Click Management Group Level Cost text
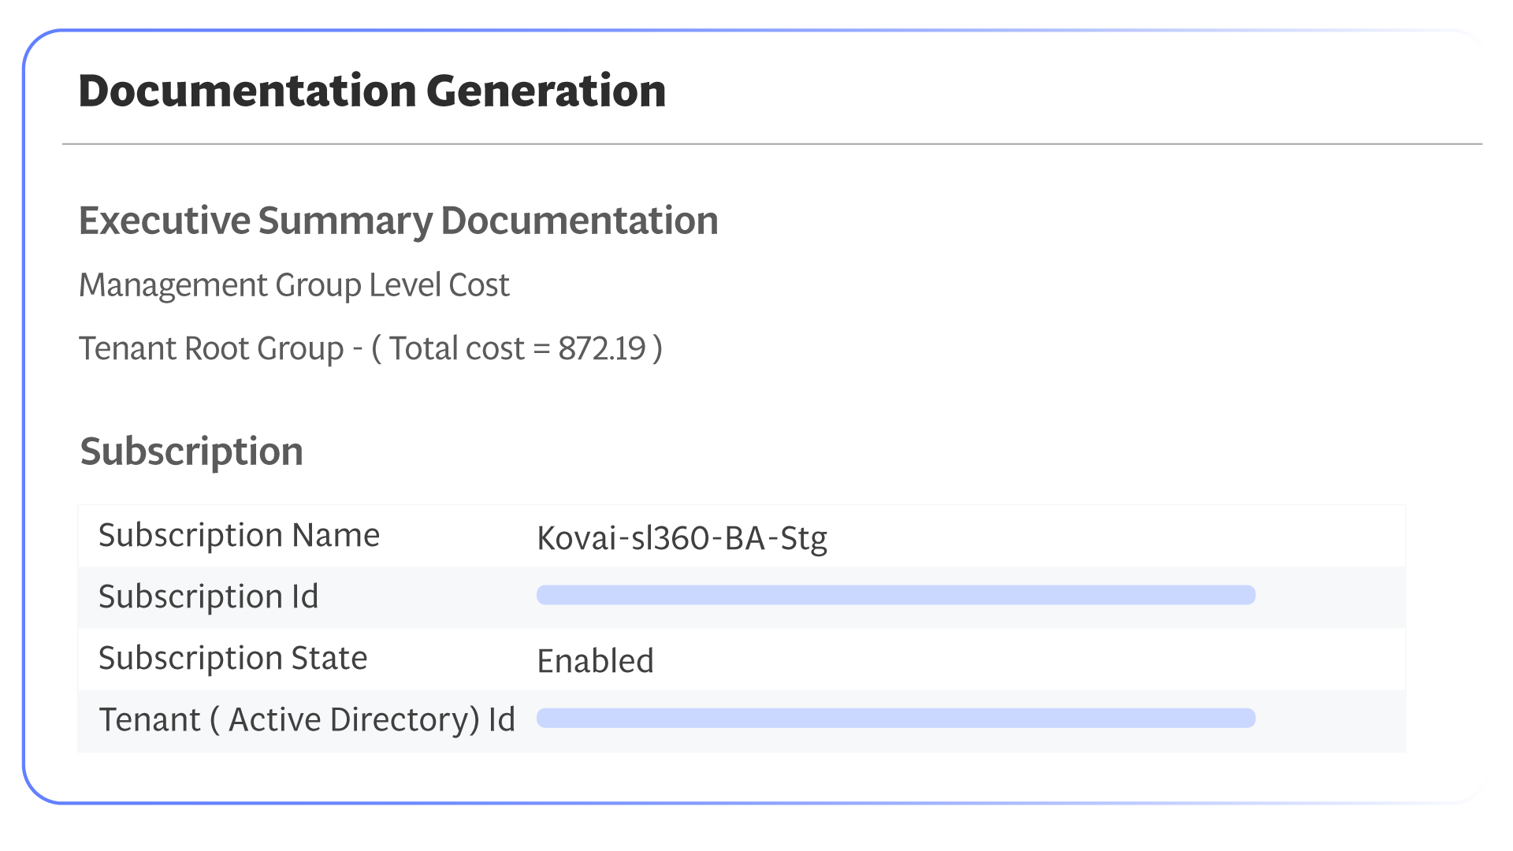Viewport: 1513px width, 851px height. tap(294, 285)
